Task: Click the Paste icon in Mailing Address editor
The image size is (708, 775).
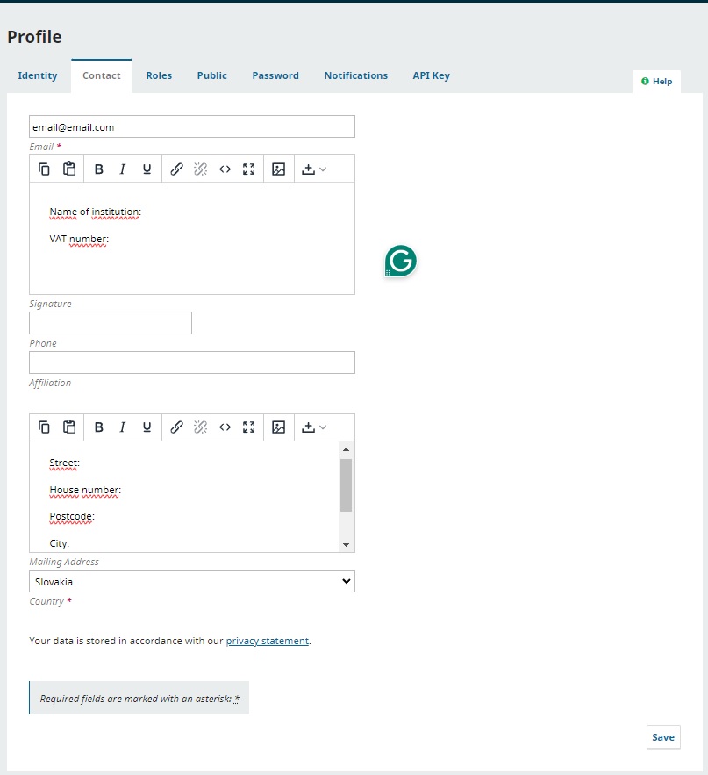Action: pos(69,427)
